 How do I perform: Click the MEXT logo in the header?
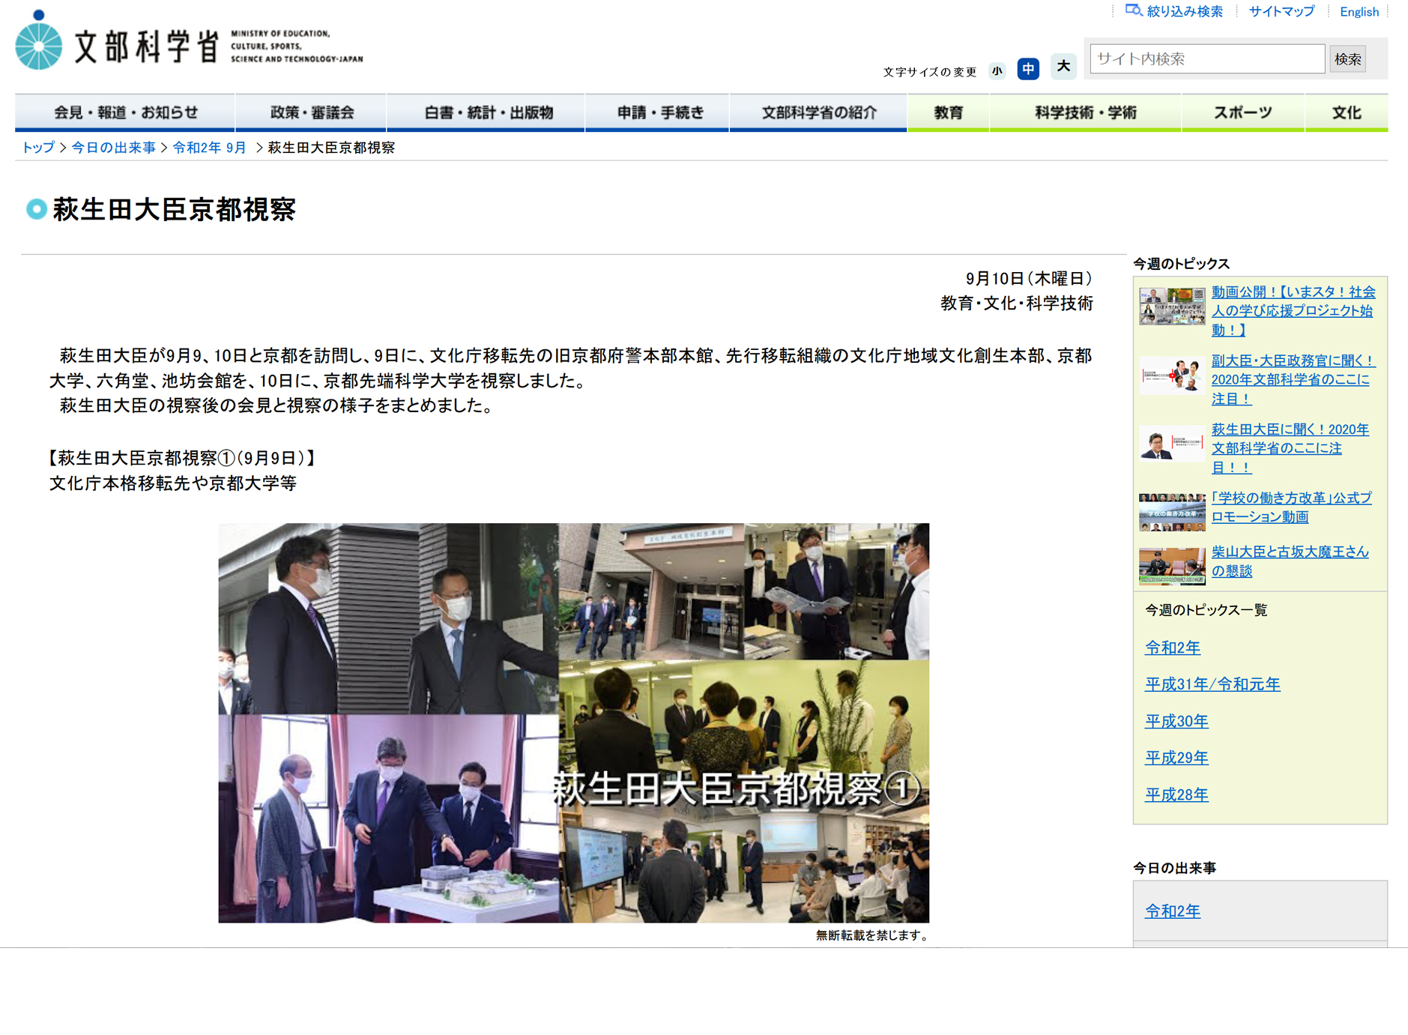click(189, 41)
